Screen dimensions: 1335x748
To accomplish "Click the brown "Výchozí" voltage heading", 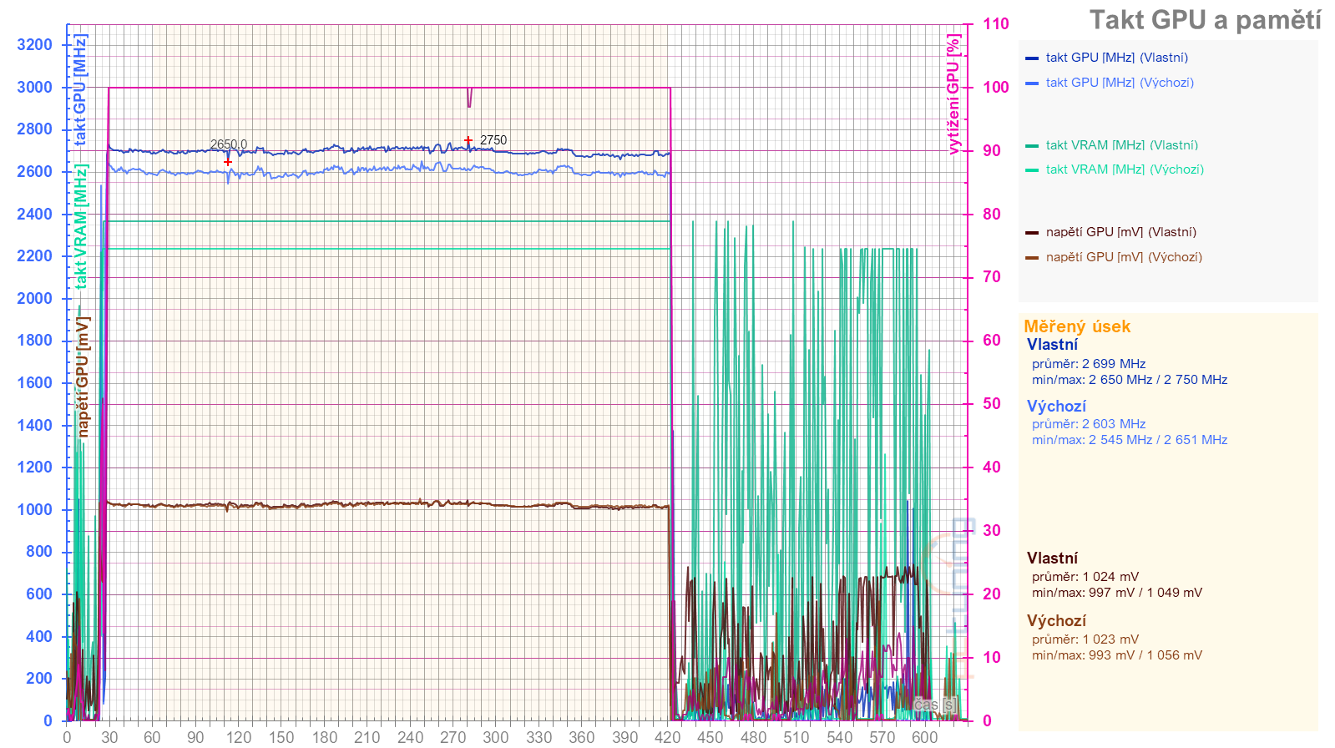I will (1056, 621).
